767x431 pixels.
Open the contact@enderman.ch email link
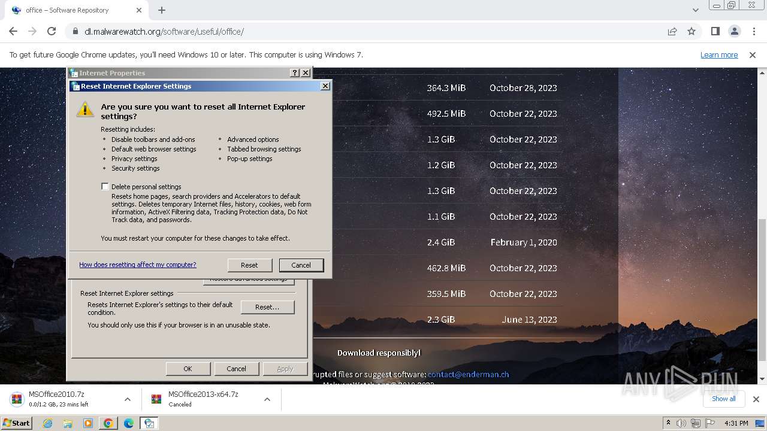468,374
